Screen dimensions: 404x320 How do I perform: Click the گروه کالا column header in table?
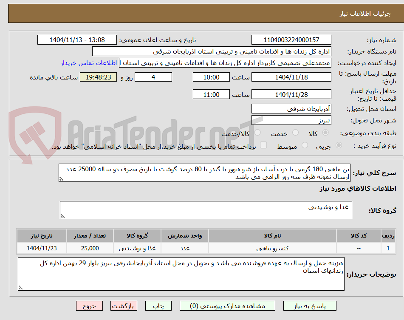(137, 235)
